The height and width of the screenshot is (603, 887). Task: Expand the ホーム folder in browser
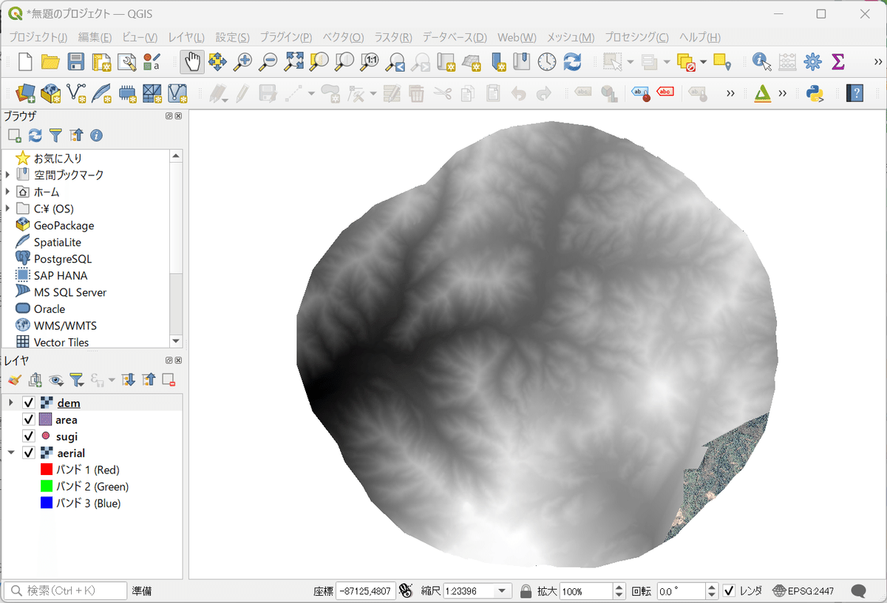pyautogui.click(x=7, y=192)
